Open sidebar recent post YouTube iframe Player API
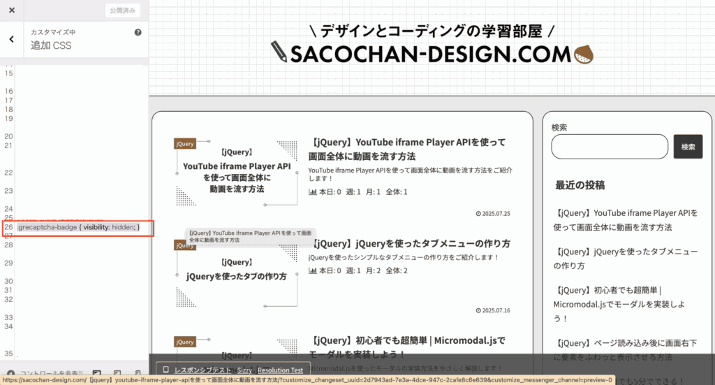 point(626,220)
